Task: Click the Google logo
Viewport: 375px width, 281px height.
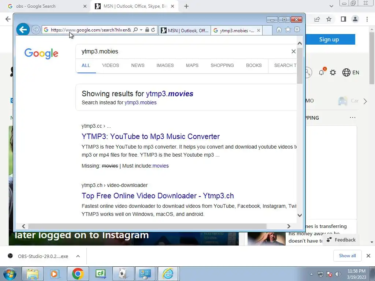Action: point(41,53)
